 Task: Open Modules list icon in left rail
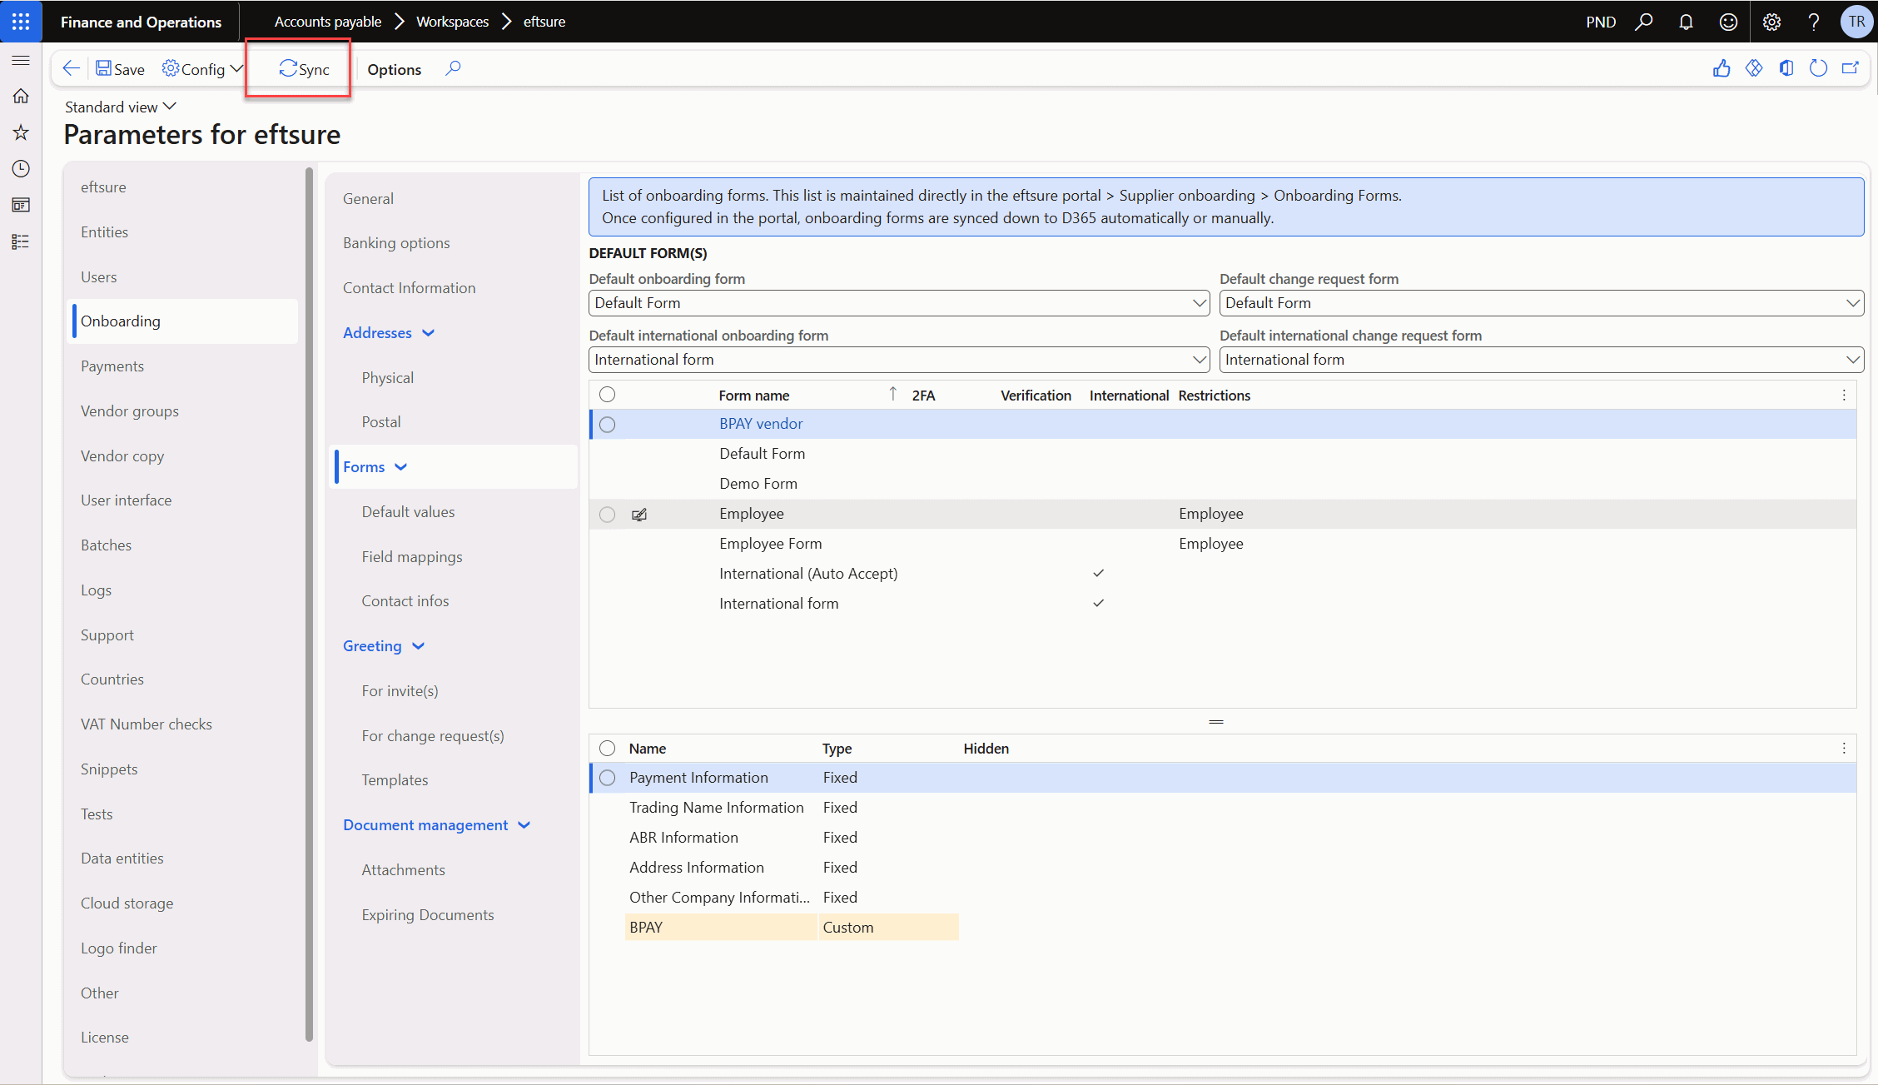(x=21, y=241)
